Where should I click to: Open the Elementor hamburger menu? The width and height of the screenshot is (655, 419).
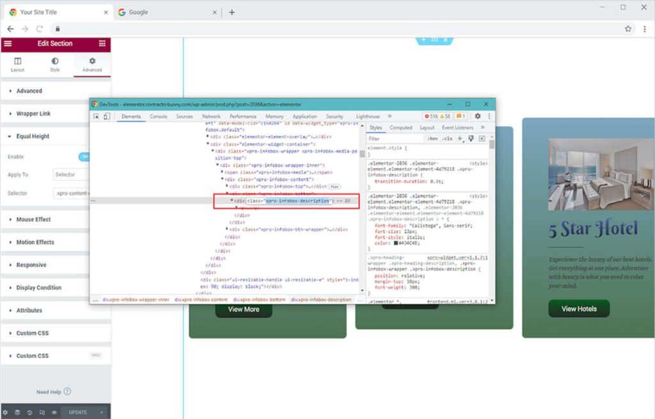click(8, 43)
